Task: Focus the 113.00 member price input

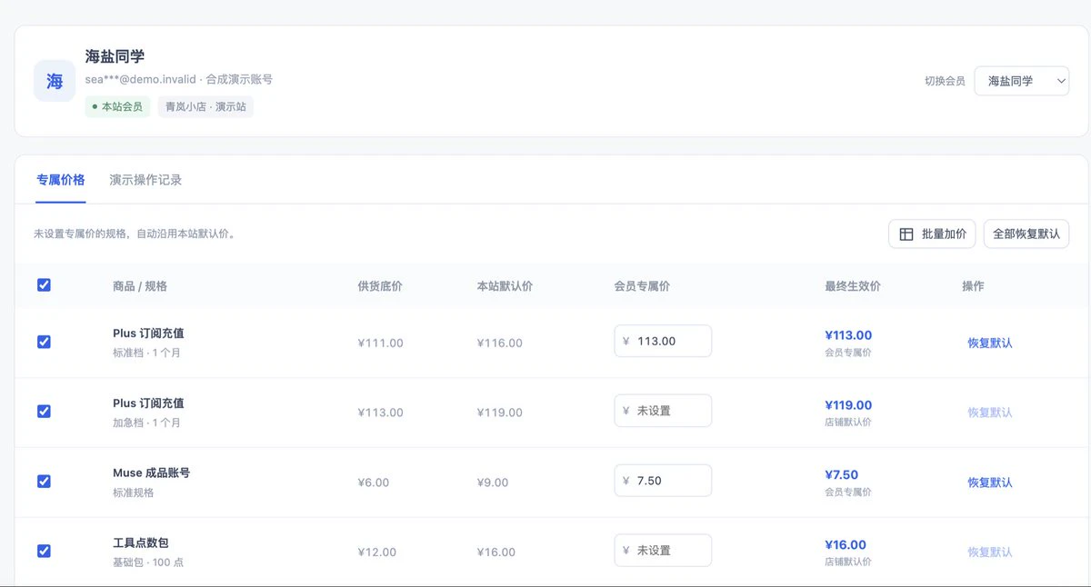Action: tap(663, 341)
